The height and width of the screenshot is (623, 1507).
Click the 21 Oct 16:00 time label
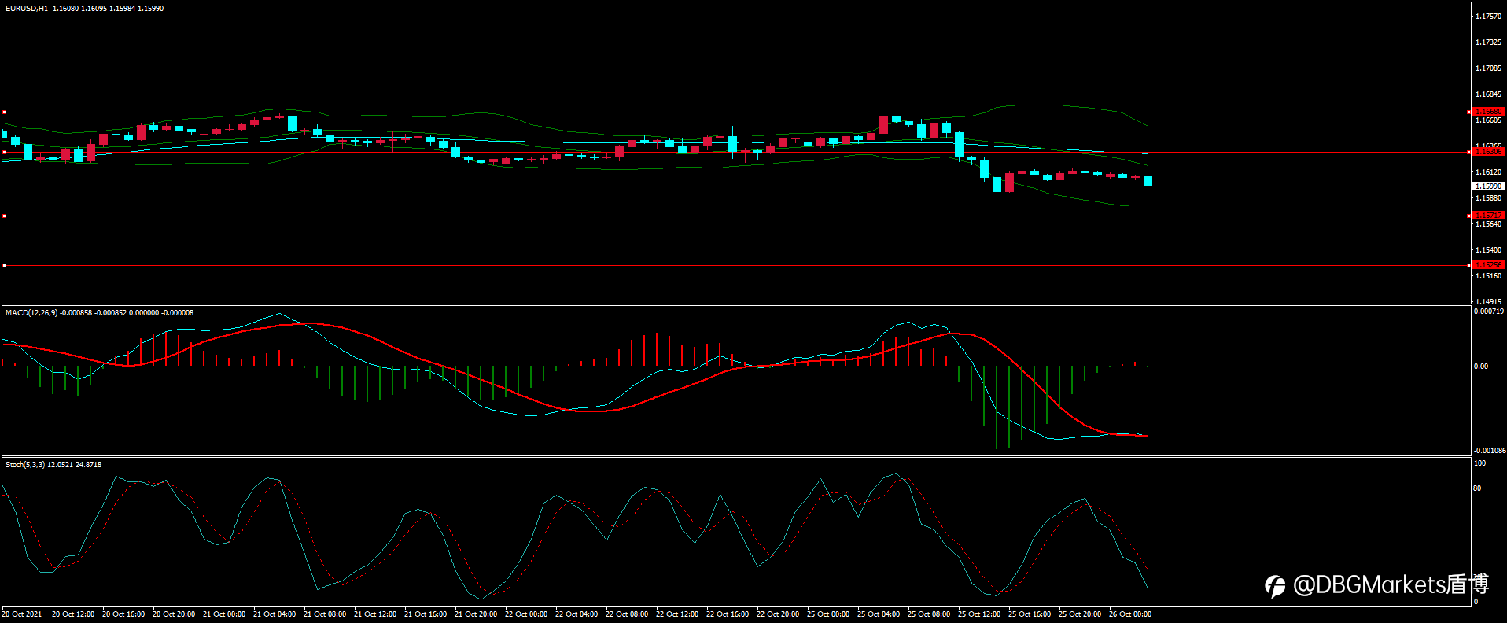pos(426,614)
